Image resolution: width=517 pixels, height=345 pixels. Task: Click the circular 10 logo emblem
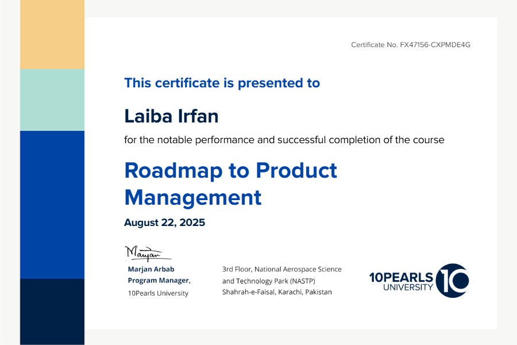point(452,281)
